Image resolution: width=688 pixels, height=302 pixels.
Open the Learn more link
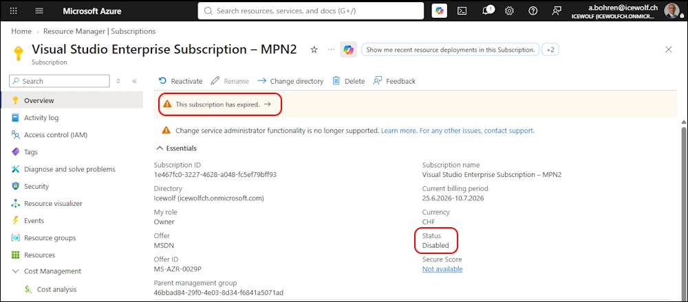pyautogui.click(x=398, y=130)
